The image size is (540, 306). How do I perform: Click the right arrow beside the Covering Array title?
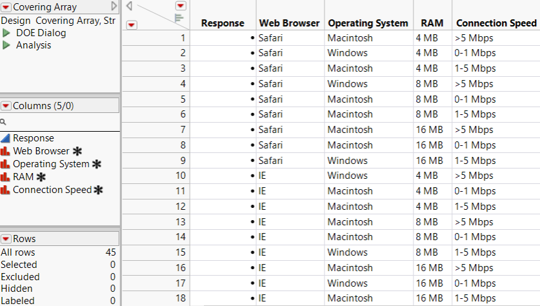[114, 6]
